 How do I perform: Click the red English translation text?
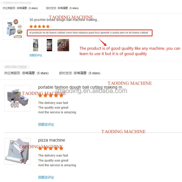point(130,51)
